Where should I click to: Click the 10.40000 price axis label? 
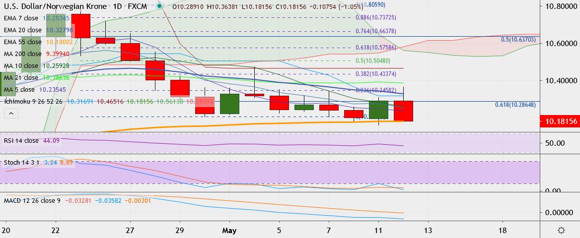562,80
